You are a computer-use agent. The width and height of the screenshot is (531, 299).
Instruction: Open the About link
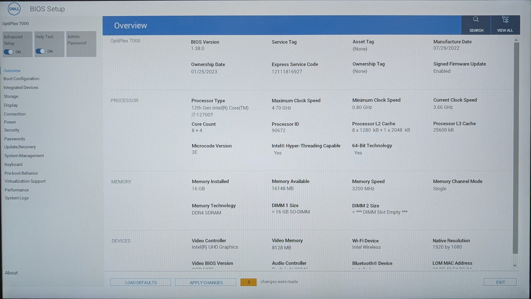pyautogui.click(x=12, y=273)
